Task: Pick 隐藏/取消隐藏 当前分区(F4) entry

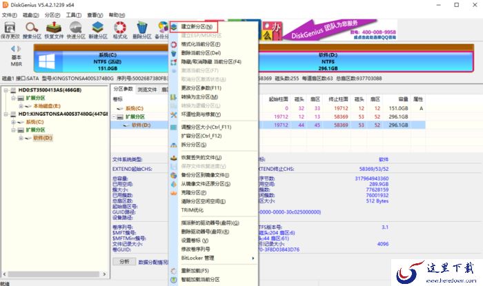Action: click(x=211, y=62)
